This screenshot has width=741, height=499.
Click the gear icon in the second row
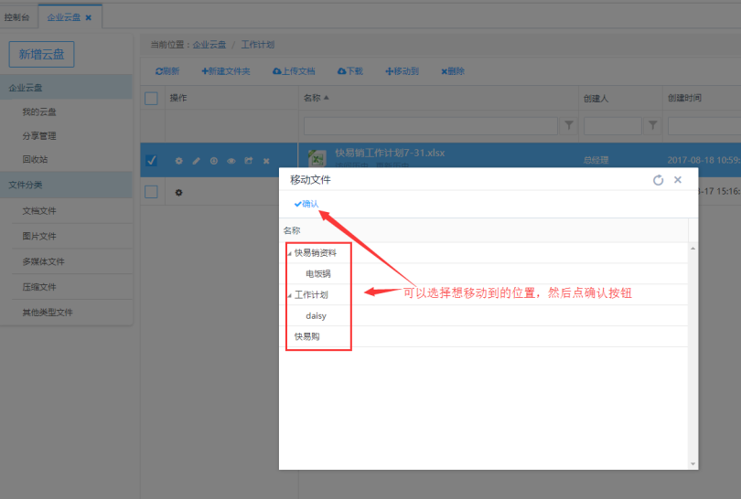178,192
